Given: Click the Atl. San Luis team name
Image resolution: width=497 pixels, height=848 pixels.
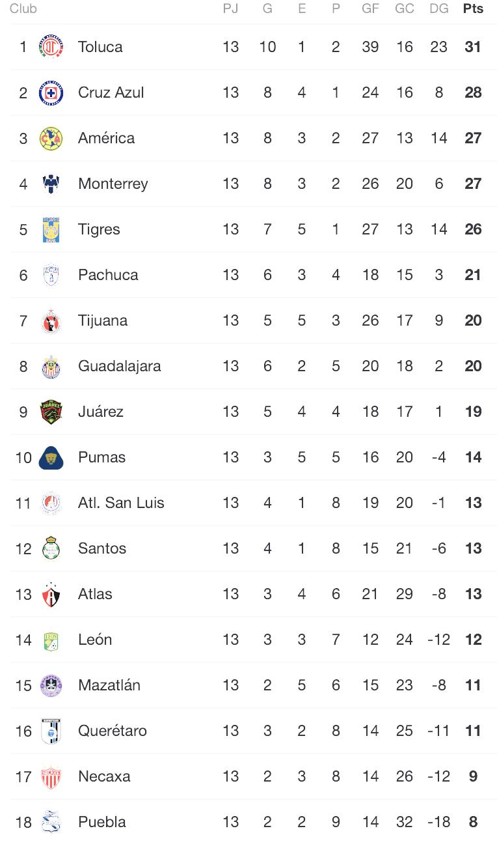Looking at the screenshot, I should click(x=121, y=503).
